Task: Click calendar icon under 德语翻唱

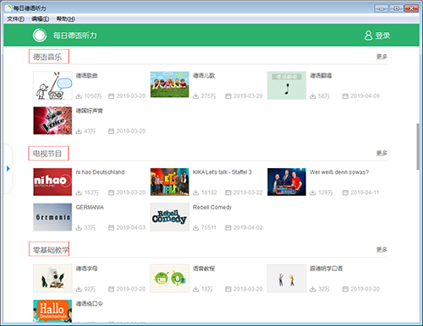Action: (345, 96)
